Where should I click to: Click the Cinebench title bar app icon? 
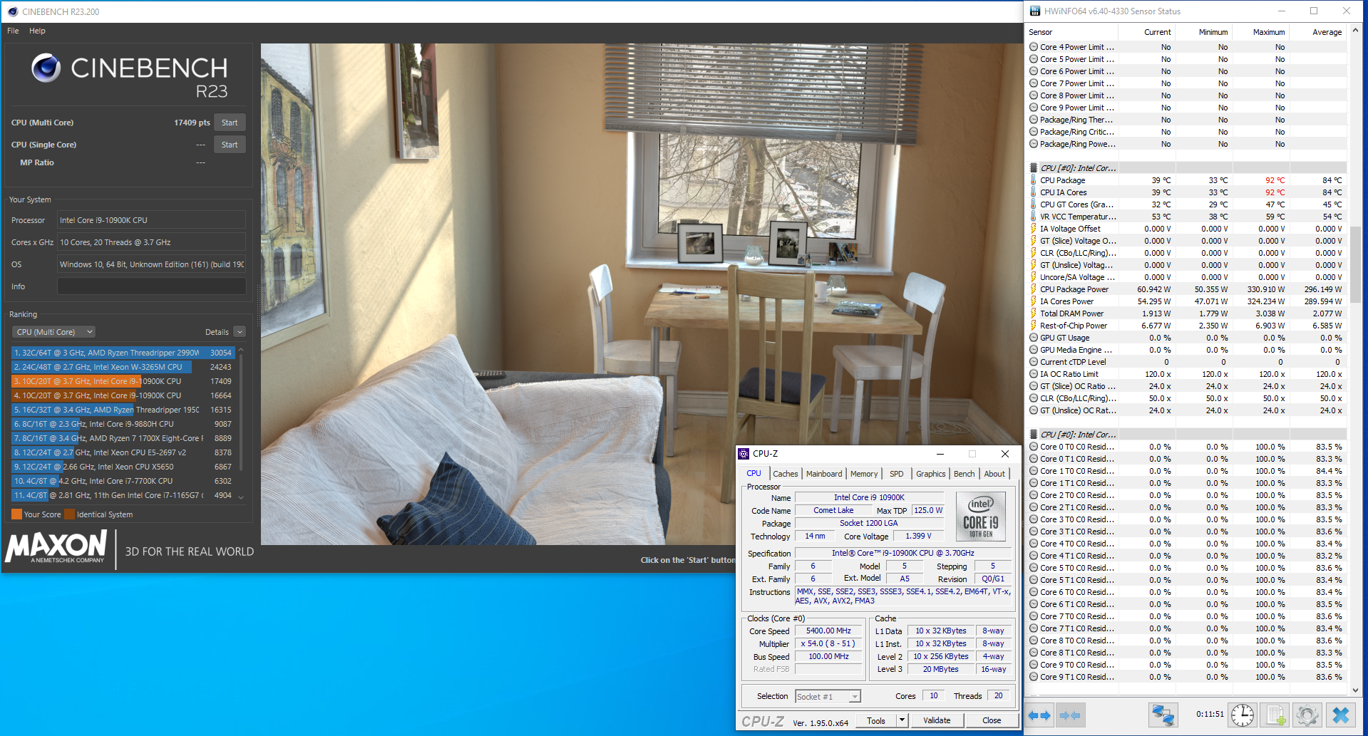pos(12,11)
